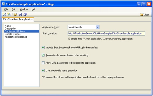Click the Start Location label
The image size is (153, 96).
coord(50,33)
